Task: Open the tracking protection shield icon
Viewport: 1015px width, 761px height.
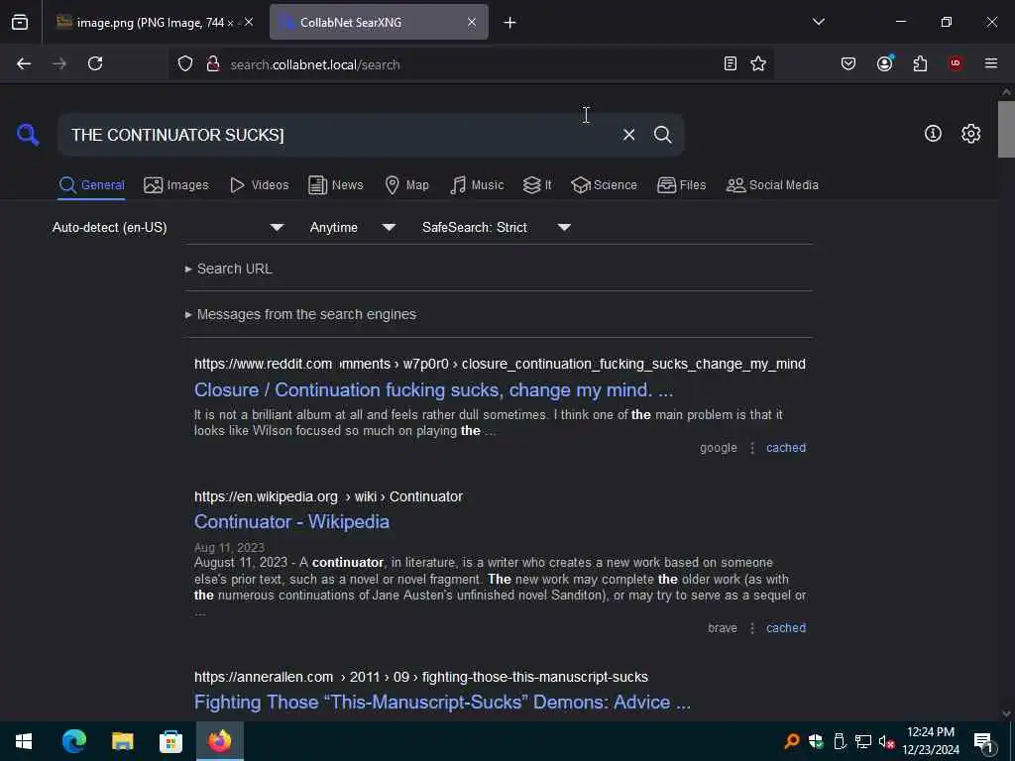Action: (x=185, y=64)
